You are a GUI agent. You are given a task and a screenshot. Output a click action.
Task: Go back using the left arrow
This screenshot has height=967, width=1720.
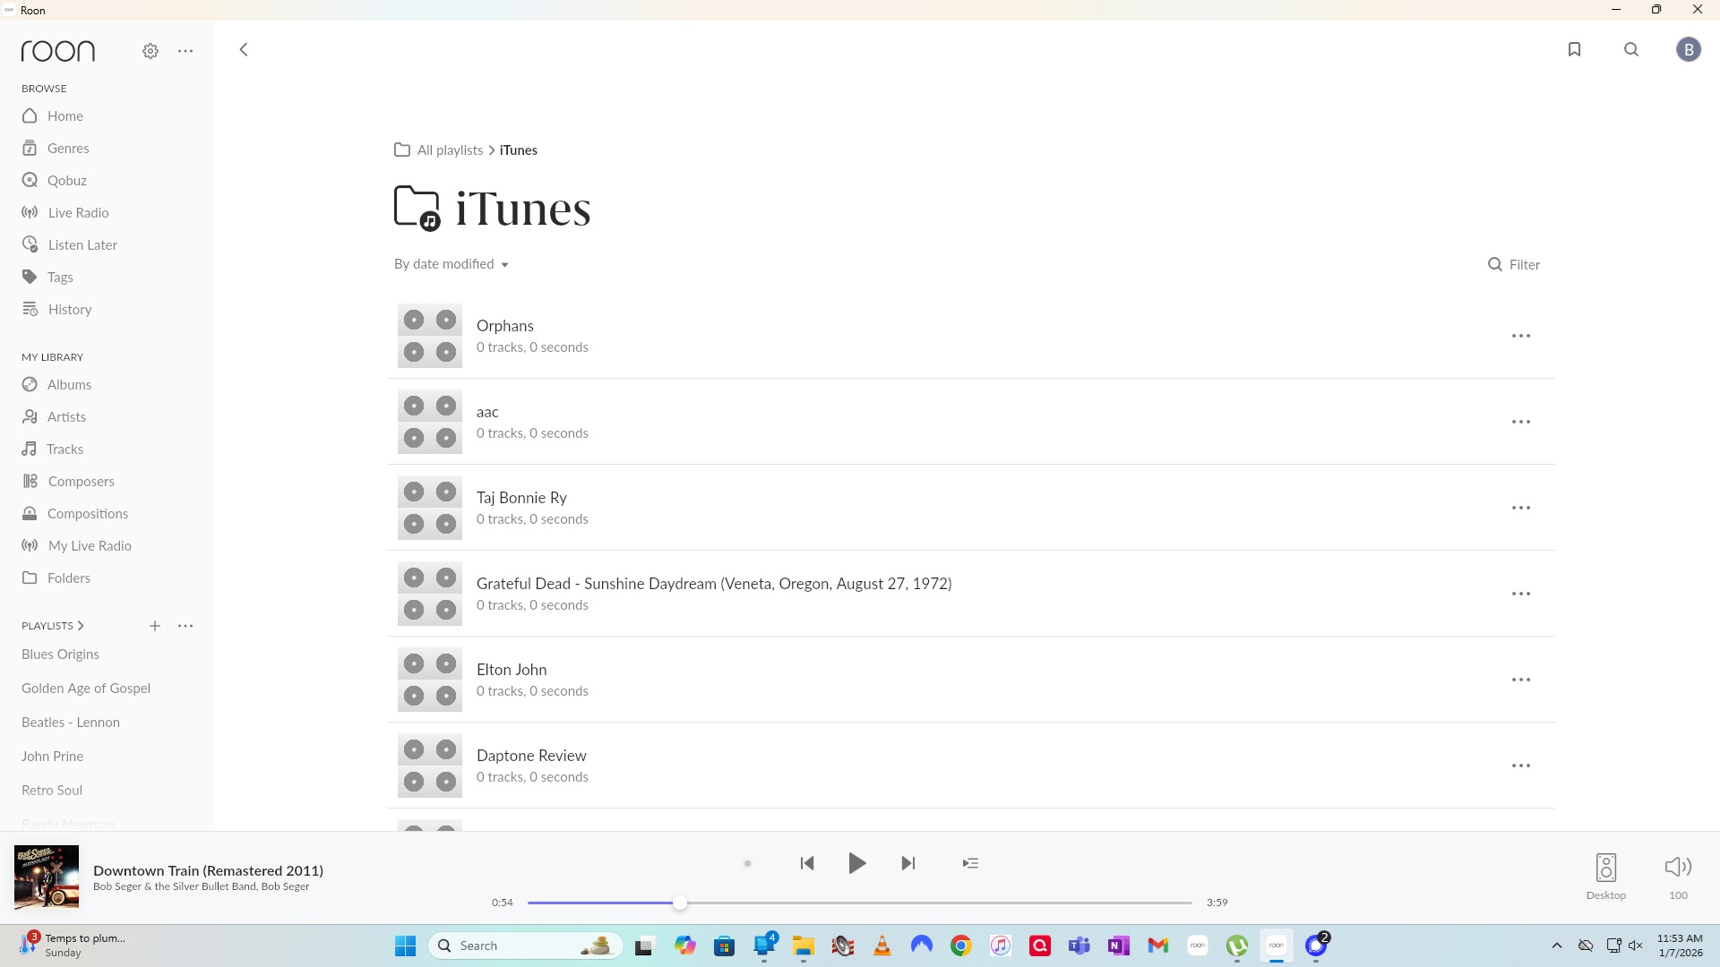click(x=244, y=49)
